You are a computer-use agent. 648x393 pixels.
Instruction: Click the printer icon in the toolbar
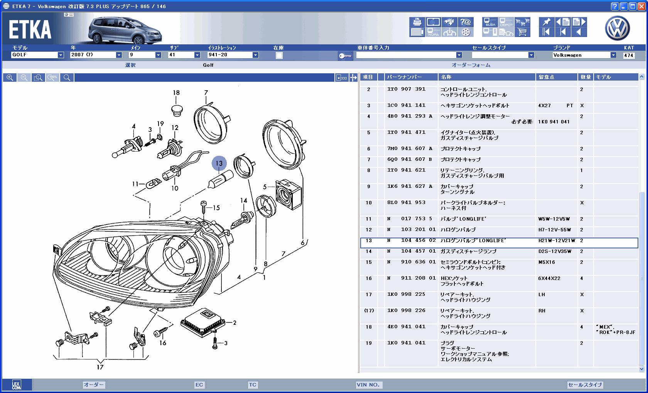[x=417, y=22]
